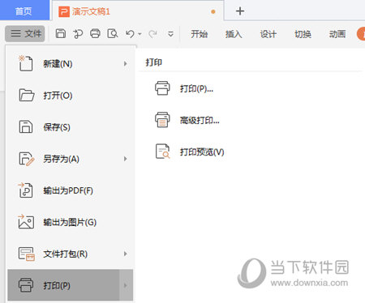Viewport: 365px width, 303px height.
Task: Click the hamburger lines icon in 文件 button
Action: tap(15, 33)
